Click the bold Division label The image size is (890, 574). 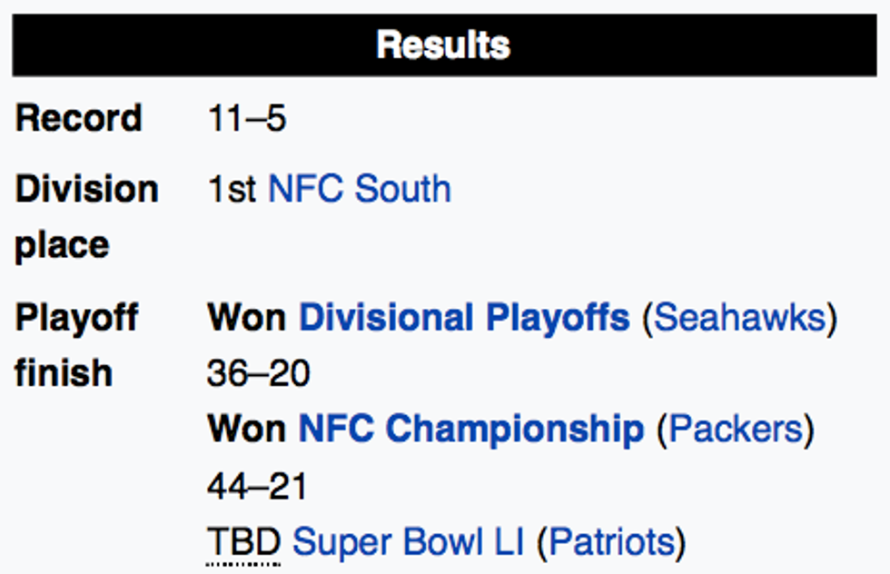[86, 189]
